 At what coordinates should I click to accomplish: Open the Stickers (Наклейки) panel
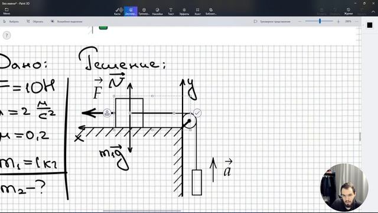[158, 11]
